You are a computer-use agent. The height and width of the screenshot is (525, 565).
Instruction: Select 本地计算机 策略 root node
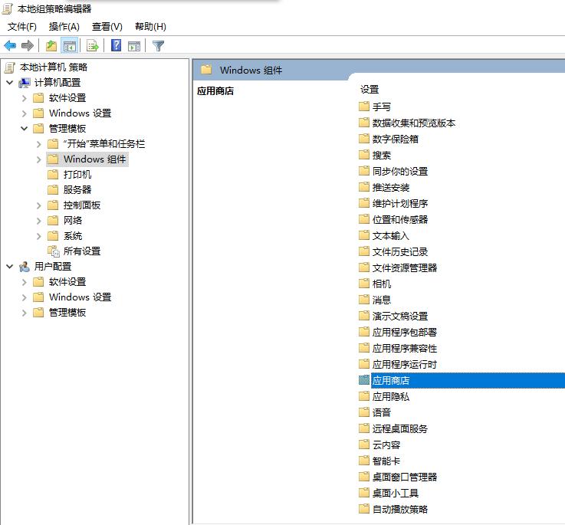tap(54, 67)
